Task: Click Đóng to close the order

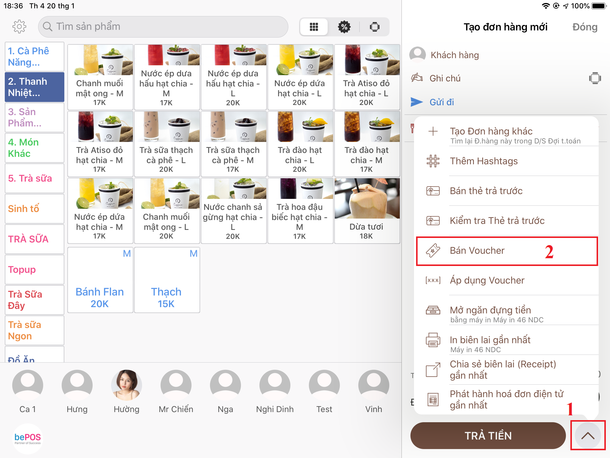Action: tap(585, 27)
